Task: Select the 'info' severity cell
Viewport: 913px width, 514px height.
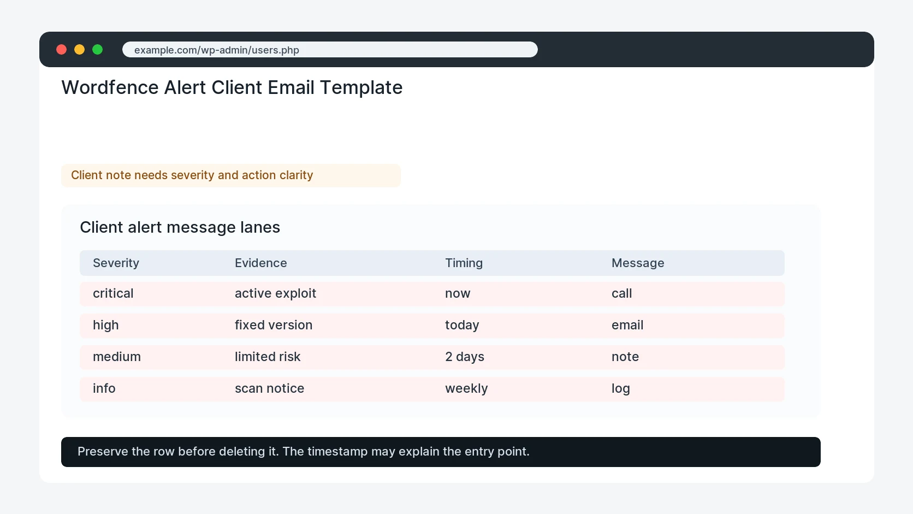Action: coord(104,389)
